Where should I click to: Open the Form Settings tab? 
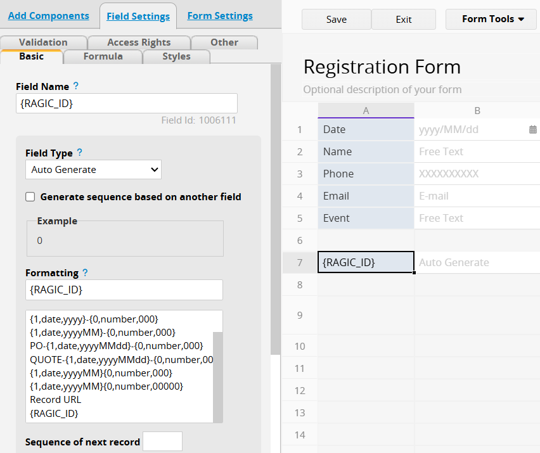(x=220, y=16)
